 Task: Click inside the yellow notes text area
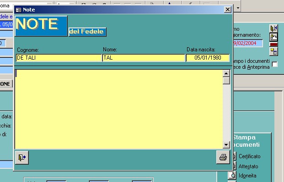(x=118, y=109)
